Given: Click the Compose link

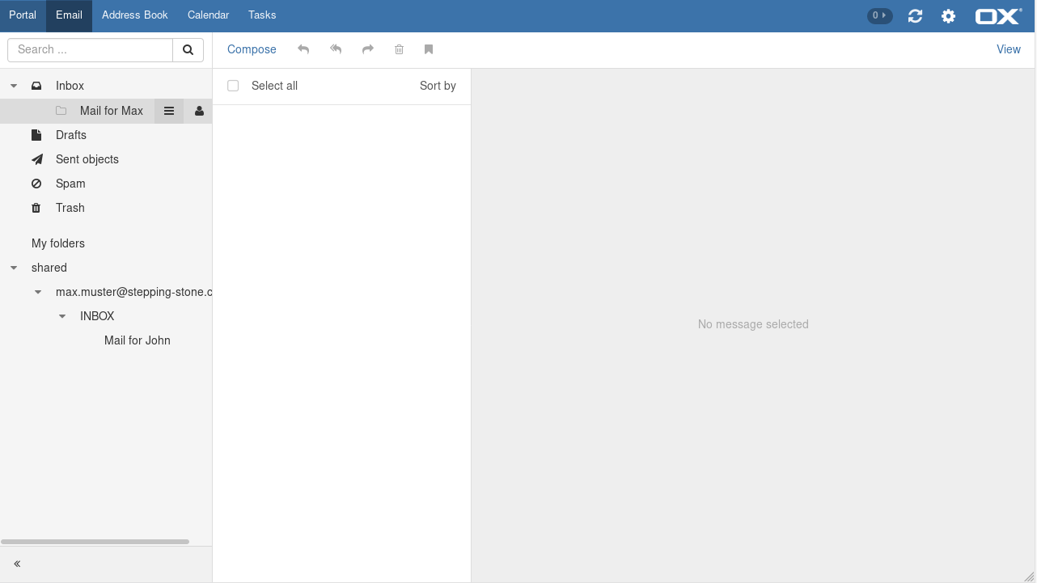Looking at the screenshot, I should (252, 49).
